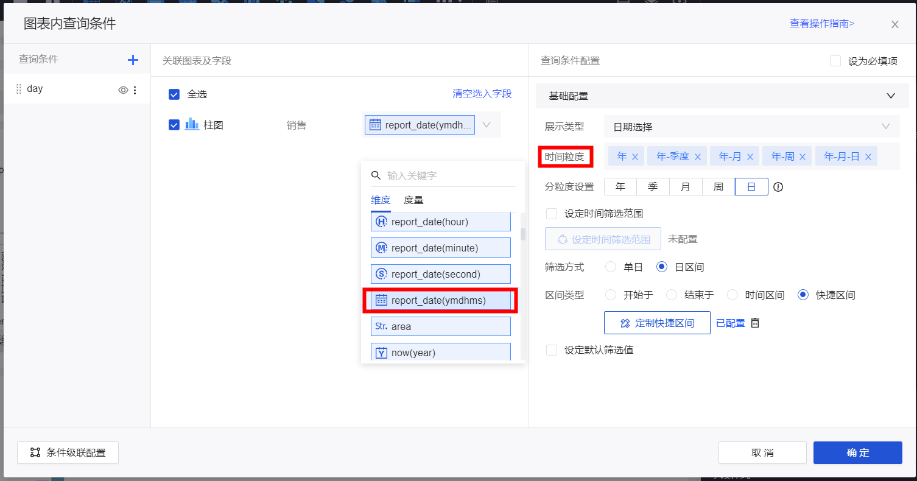Select 日区间 filter mode radio
This screenshot has height=481, width=917.
(662, 267)
